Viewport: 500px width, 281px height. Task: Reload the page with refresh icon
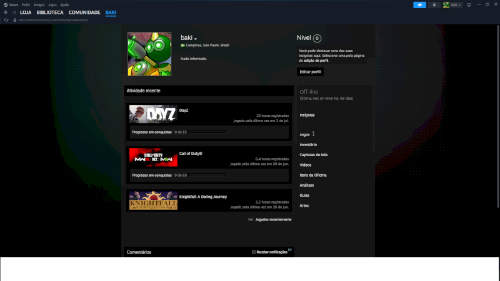6,20
